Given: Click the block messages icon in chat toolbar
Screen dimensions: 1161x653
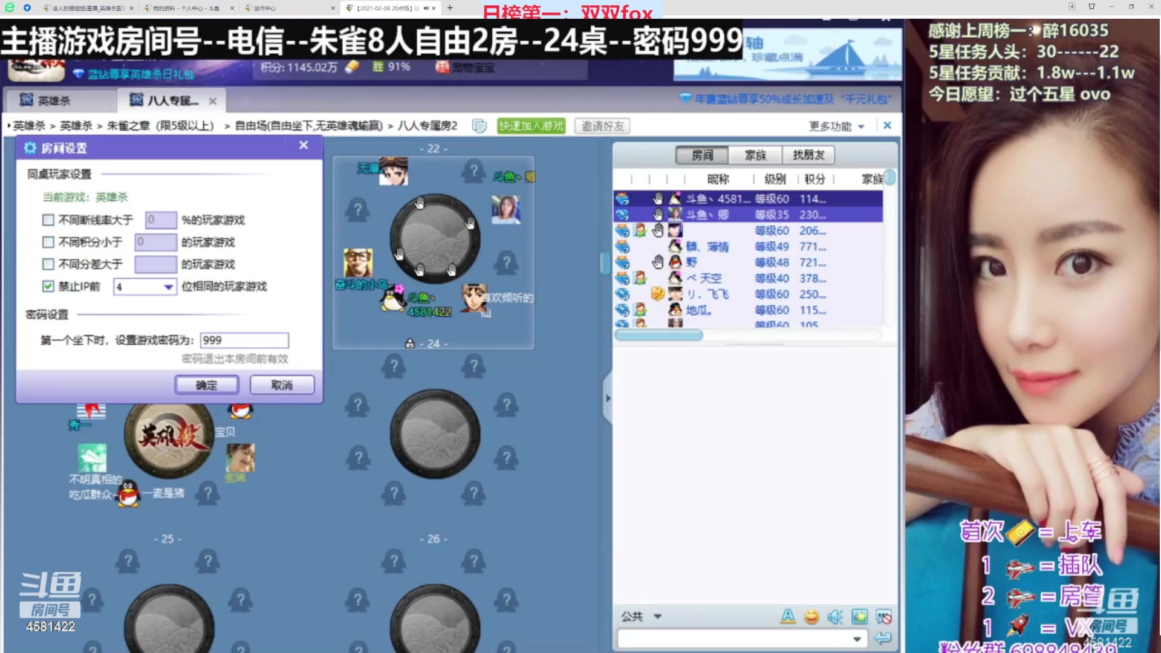Looking at the screenshot, I should point(883,617).
